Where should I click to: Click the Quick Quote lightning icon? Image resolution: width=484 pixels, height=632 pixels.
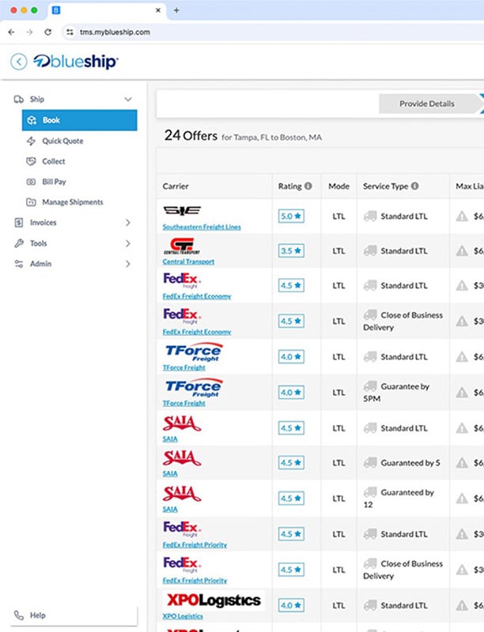pos(32,141)
